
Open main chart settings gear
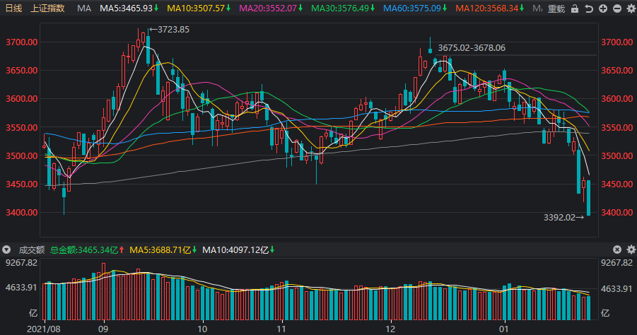[631, 8]
